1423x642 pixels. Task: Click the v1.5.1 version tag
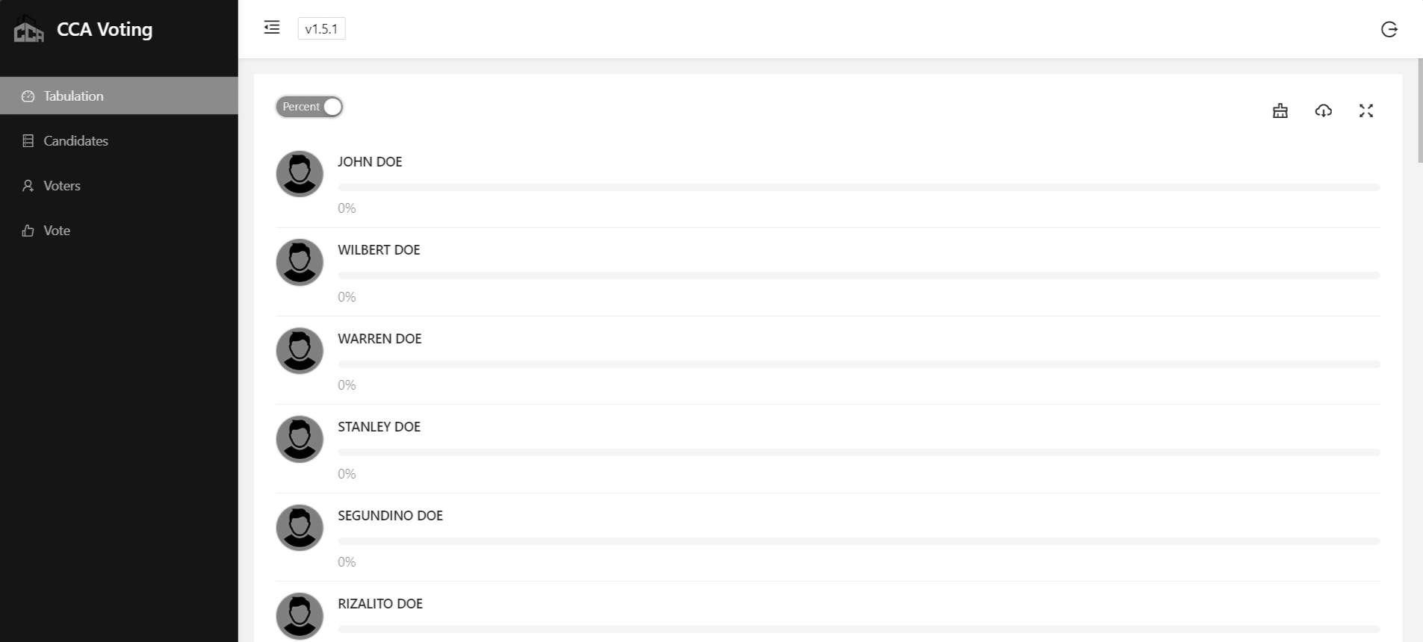[x=321, y=29]
